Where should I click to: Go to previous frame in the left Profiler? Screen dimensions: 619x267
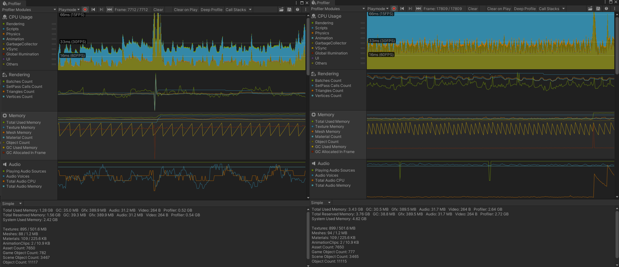93,10
